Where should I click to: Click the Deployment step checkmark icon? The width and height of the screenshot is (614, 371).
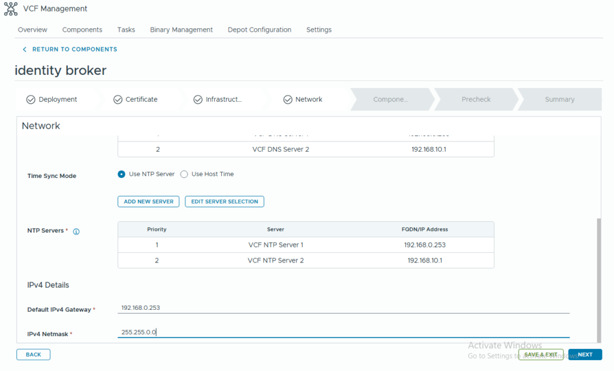point(31,99)
